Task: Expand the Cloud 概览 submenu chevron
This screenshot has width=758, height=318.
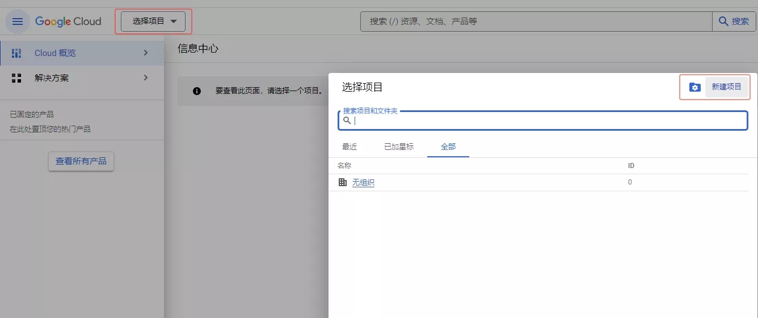Action: tap(146, 53)
